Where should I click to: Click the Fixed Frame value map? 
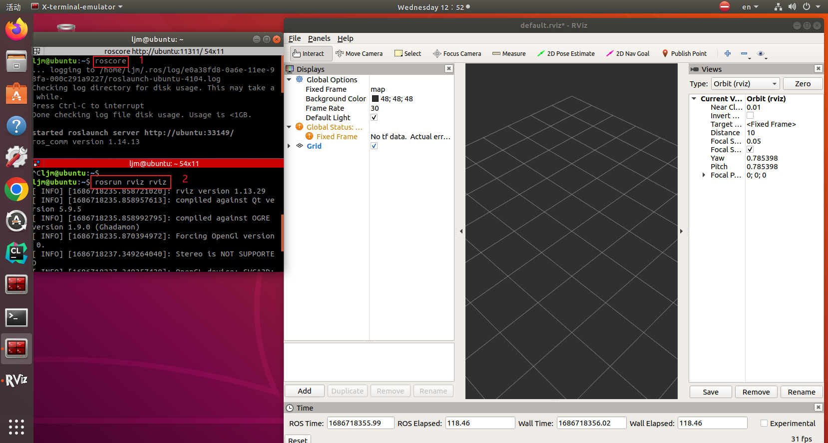378,89
